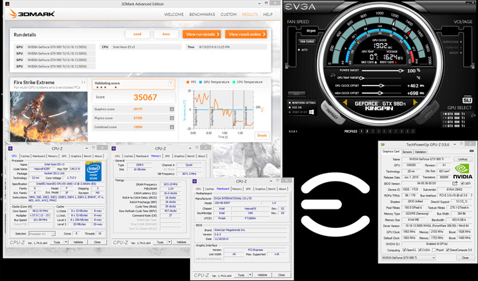Image resolution: width=478 pixels, height=281 pixels.
Task: Switch to Sensors tab in GPU-Z
Action: click(407, 152)
